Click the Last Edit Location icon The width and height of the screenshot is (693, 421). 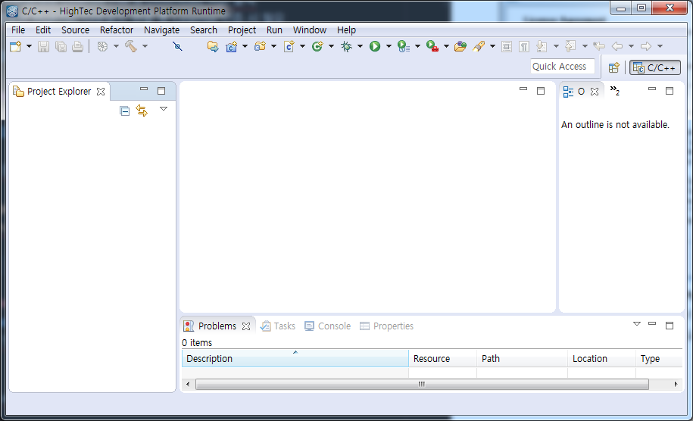pyautogui.click(x=599, y=46)
